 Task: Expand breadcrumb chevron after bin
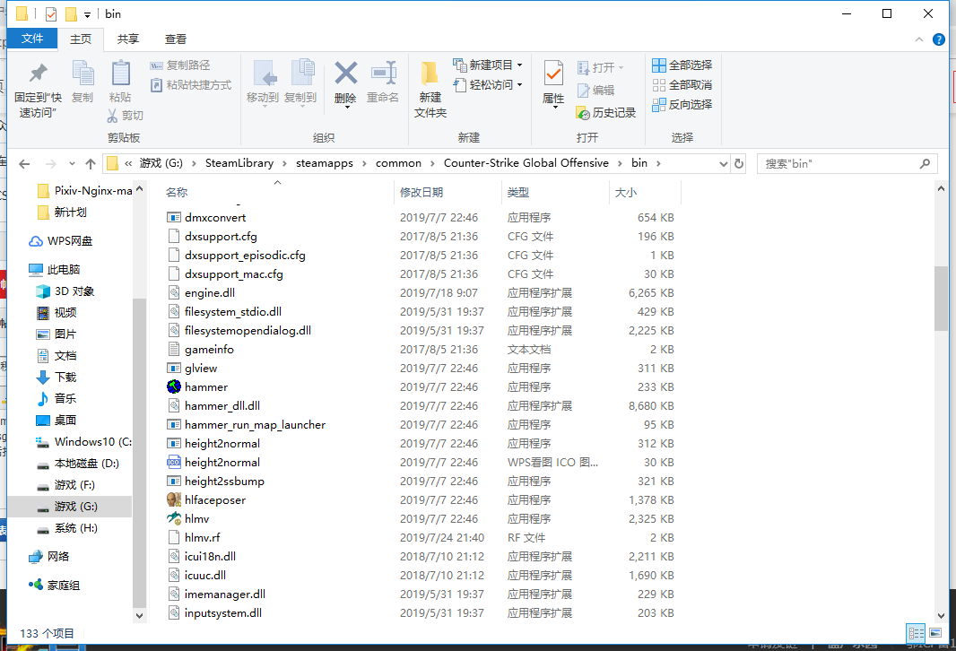coord(658,163)
